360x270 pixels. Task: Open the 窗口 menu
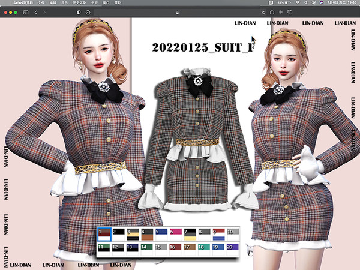click(x=106, y=3)
